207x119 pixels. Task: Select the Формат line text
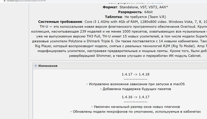click(x=135, y=7)
